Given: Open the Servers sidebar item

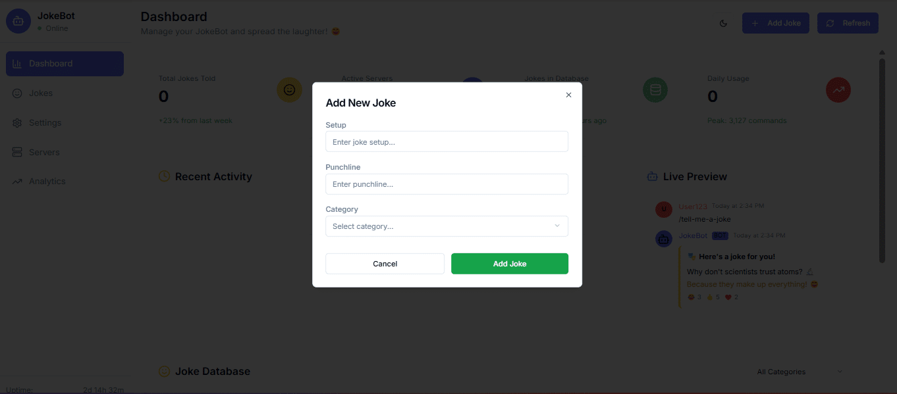Looking at the screenshot, I should click(x=65, y=152).
